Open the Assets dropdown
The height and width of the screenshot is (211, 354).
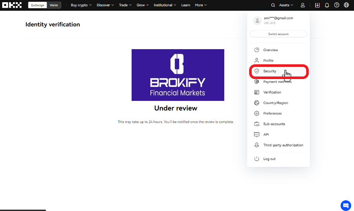point(286,5)
